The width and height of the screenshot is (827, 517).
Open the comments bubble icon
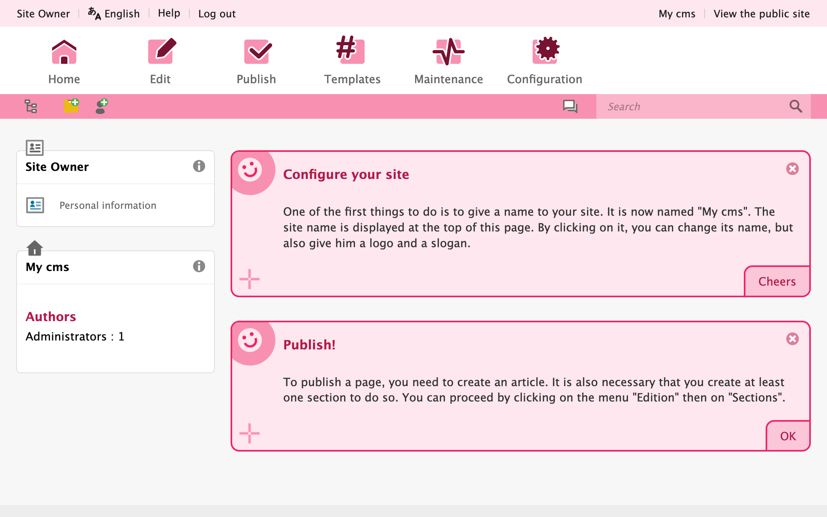(570, 107)
